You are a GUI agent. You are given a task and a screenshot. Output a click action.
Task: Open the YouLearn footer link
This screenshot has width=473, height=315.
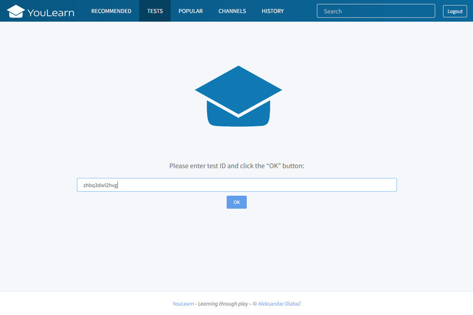pyautogui.click(x=183, y=303)
